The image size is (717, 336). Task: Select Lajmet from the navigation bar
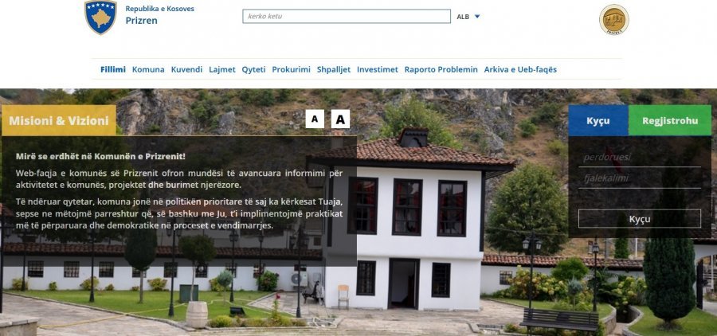pyautogui.click(x=222, y=69)
